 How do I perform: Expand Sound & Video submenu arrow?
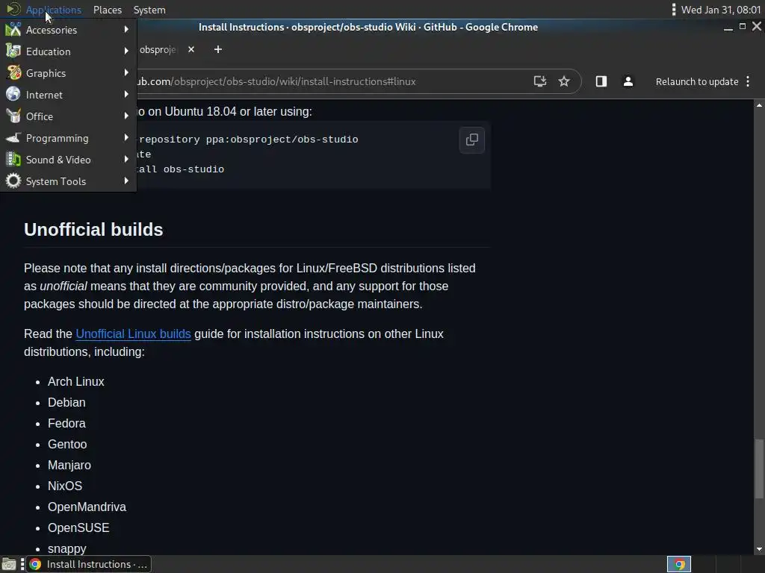[126, 159]
